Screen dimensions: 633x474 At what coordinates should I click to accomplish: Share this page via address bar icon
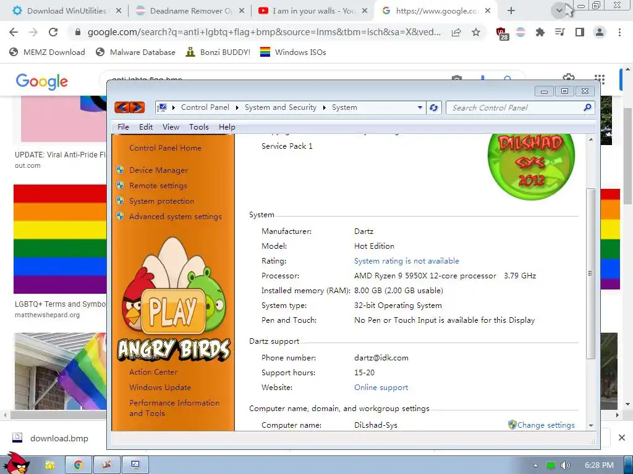456,32
